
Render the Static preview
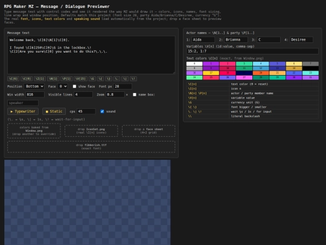click(54, 111)
